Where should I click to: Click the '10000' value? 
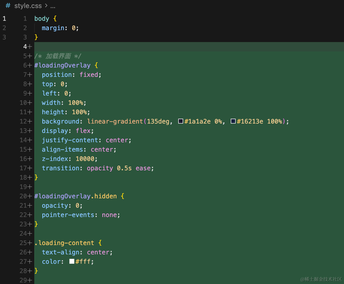pos(85,159)
